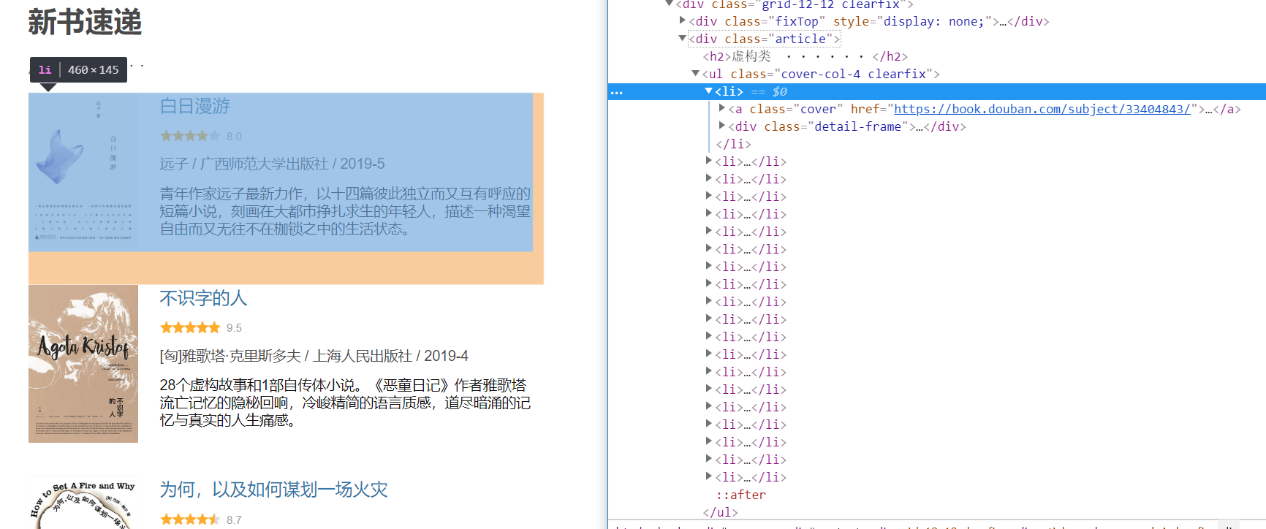Viewport: 1266px width, 529px height.
Task: Click the 新书速递 page heading
Action: coord(85,22)
